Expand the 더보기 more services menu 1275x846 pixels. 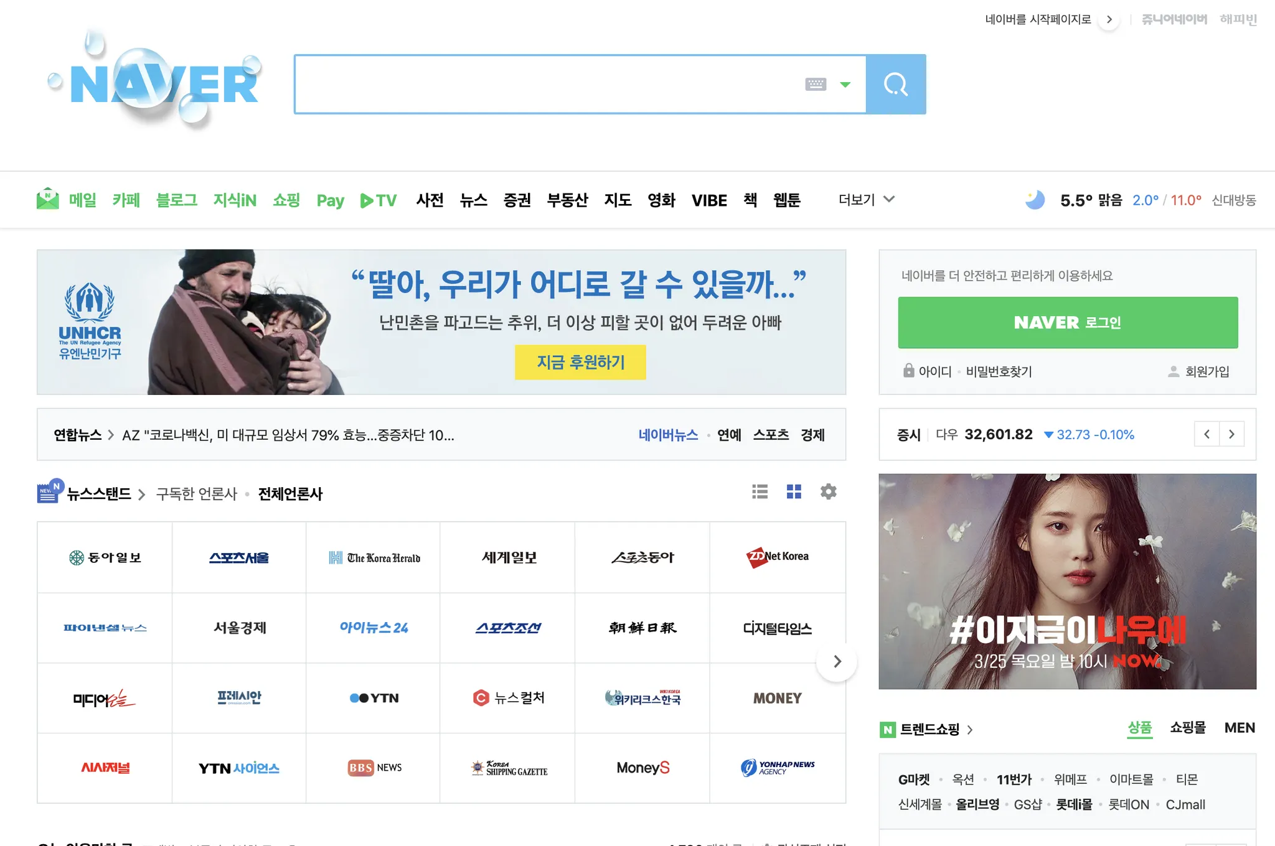click(x=866, y=200)
